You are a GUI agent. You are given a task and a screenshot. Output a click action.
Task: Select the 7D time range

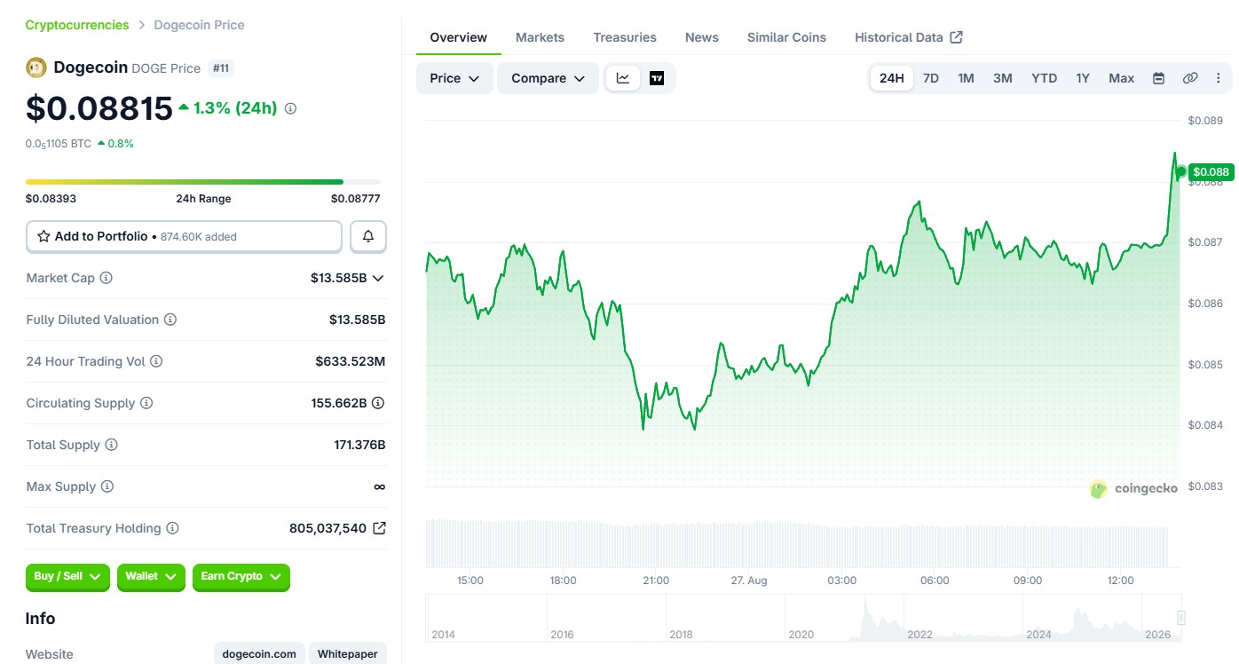pyautogui.click(x=931, y=78)
